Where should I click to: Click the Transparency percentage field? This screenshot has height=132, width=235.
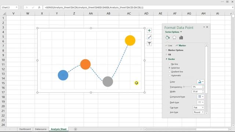point(197,87)
